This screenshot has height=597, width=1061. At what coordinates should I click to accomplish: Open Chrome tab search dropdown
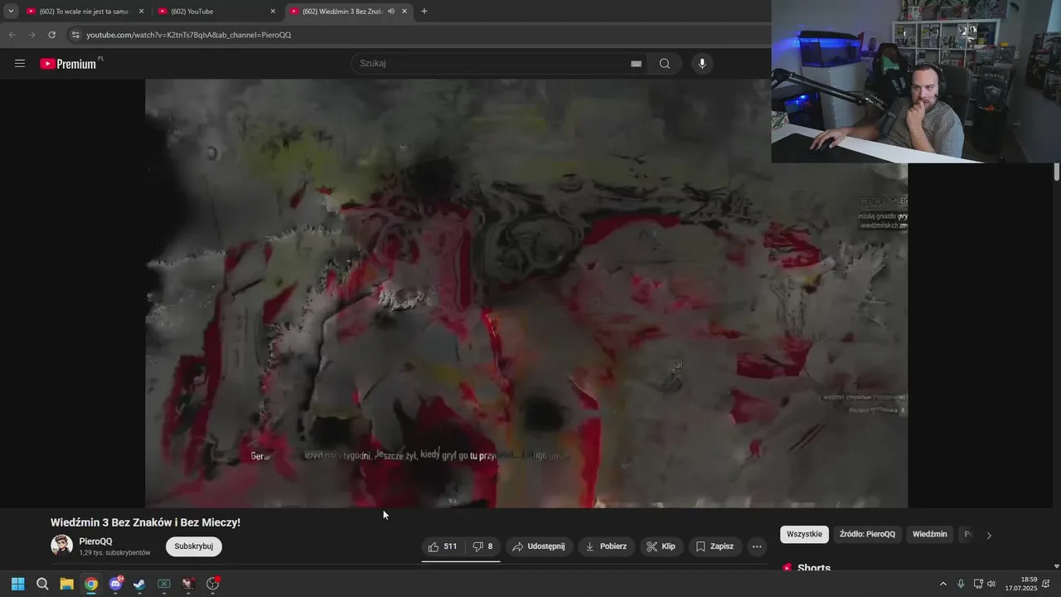11,11
